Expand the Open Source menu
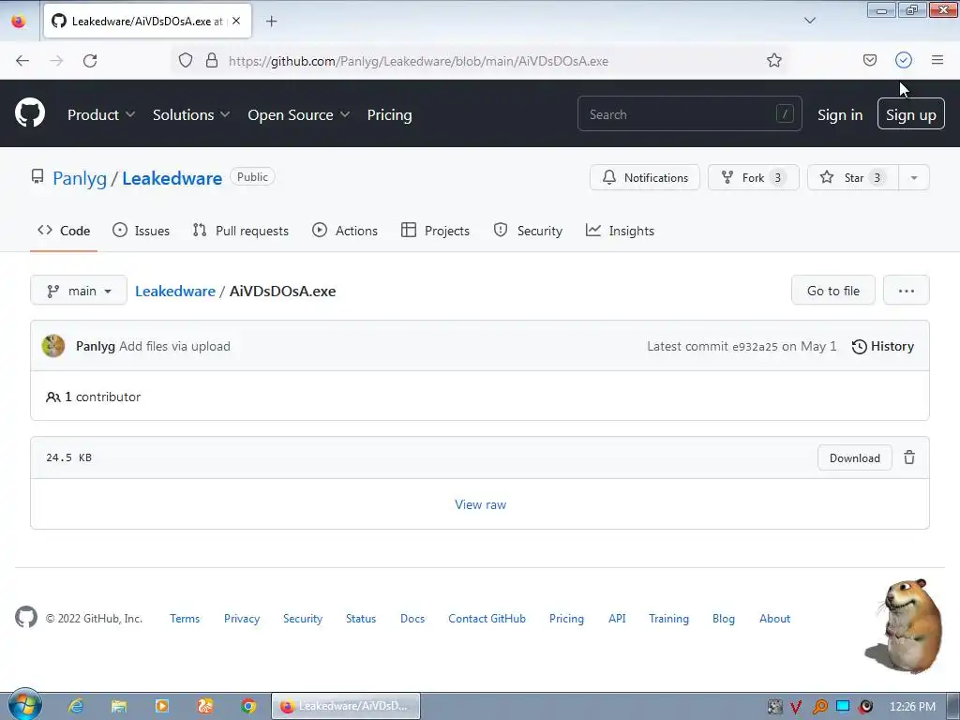The width and height of the screenshot is (960, 720). coord(299,114)
